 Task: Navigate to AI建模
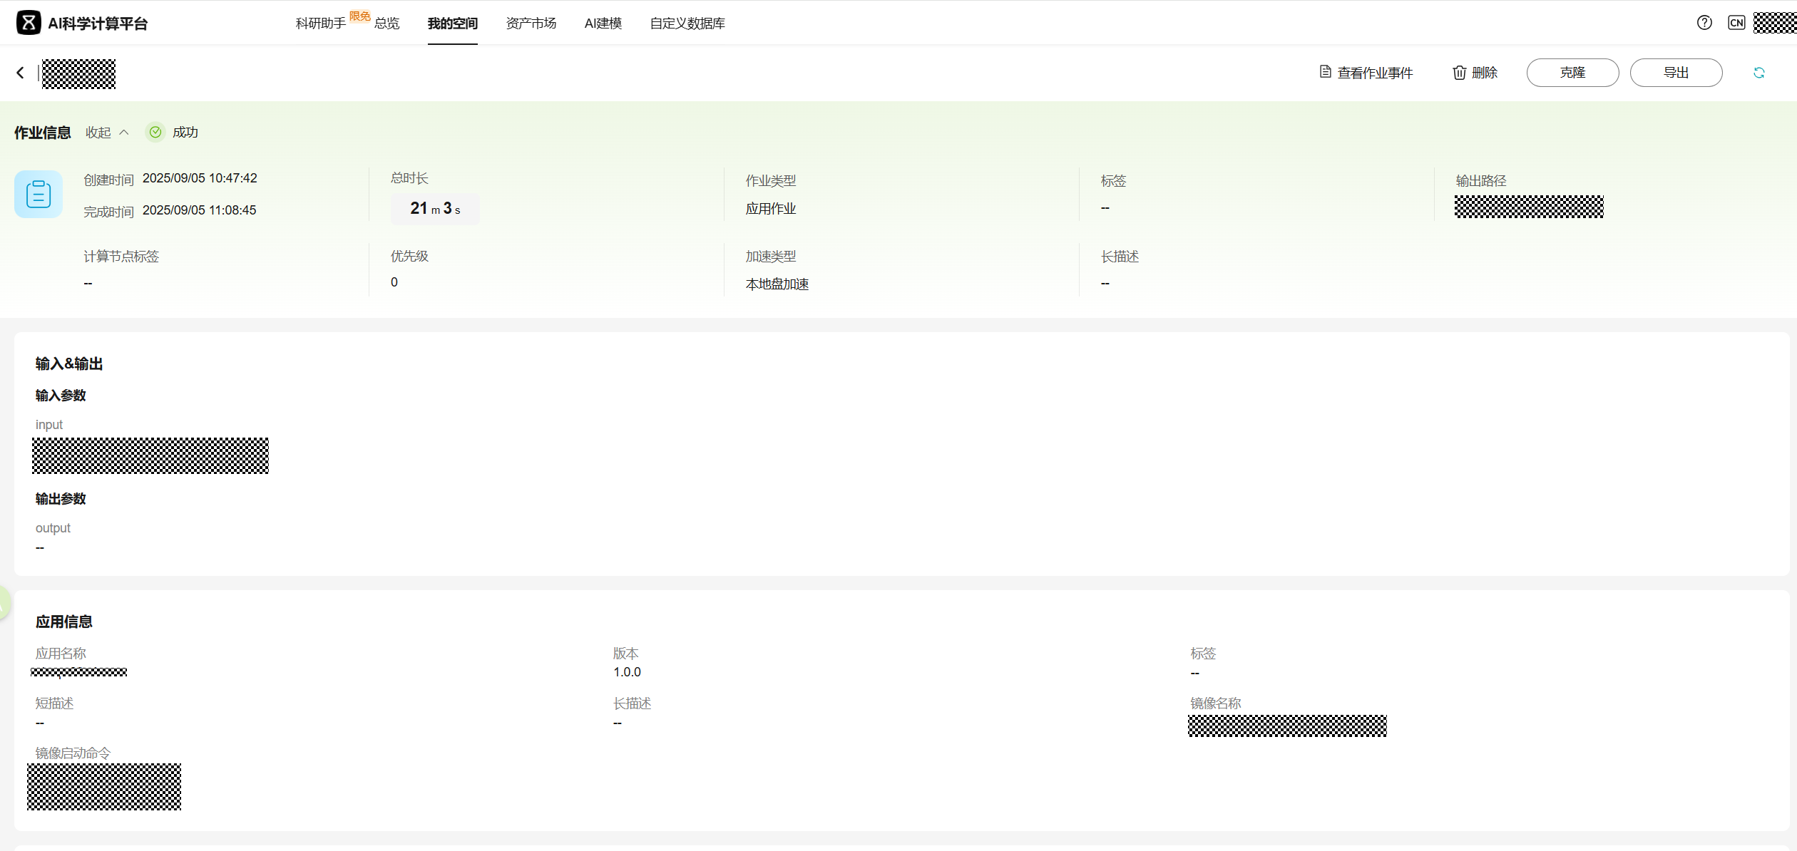click(603, 24)
